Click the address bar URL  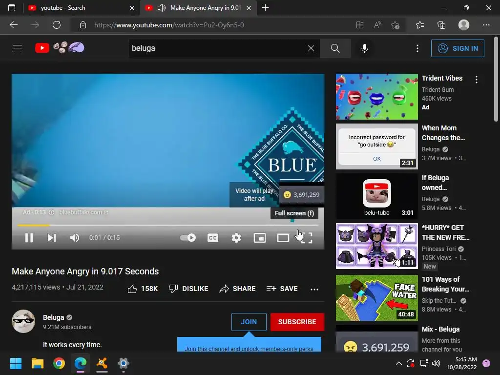pos(169,25)
